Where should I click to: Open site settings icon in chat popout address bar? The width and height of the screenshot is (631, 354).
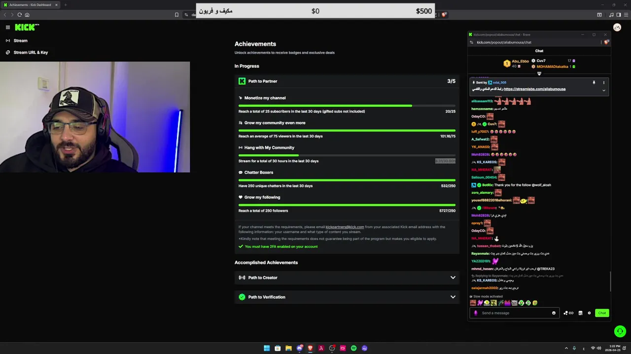coord(471,42)
